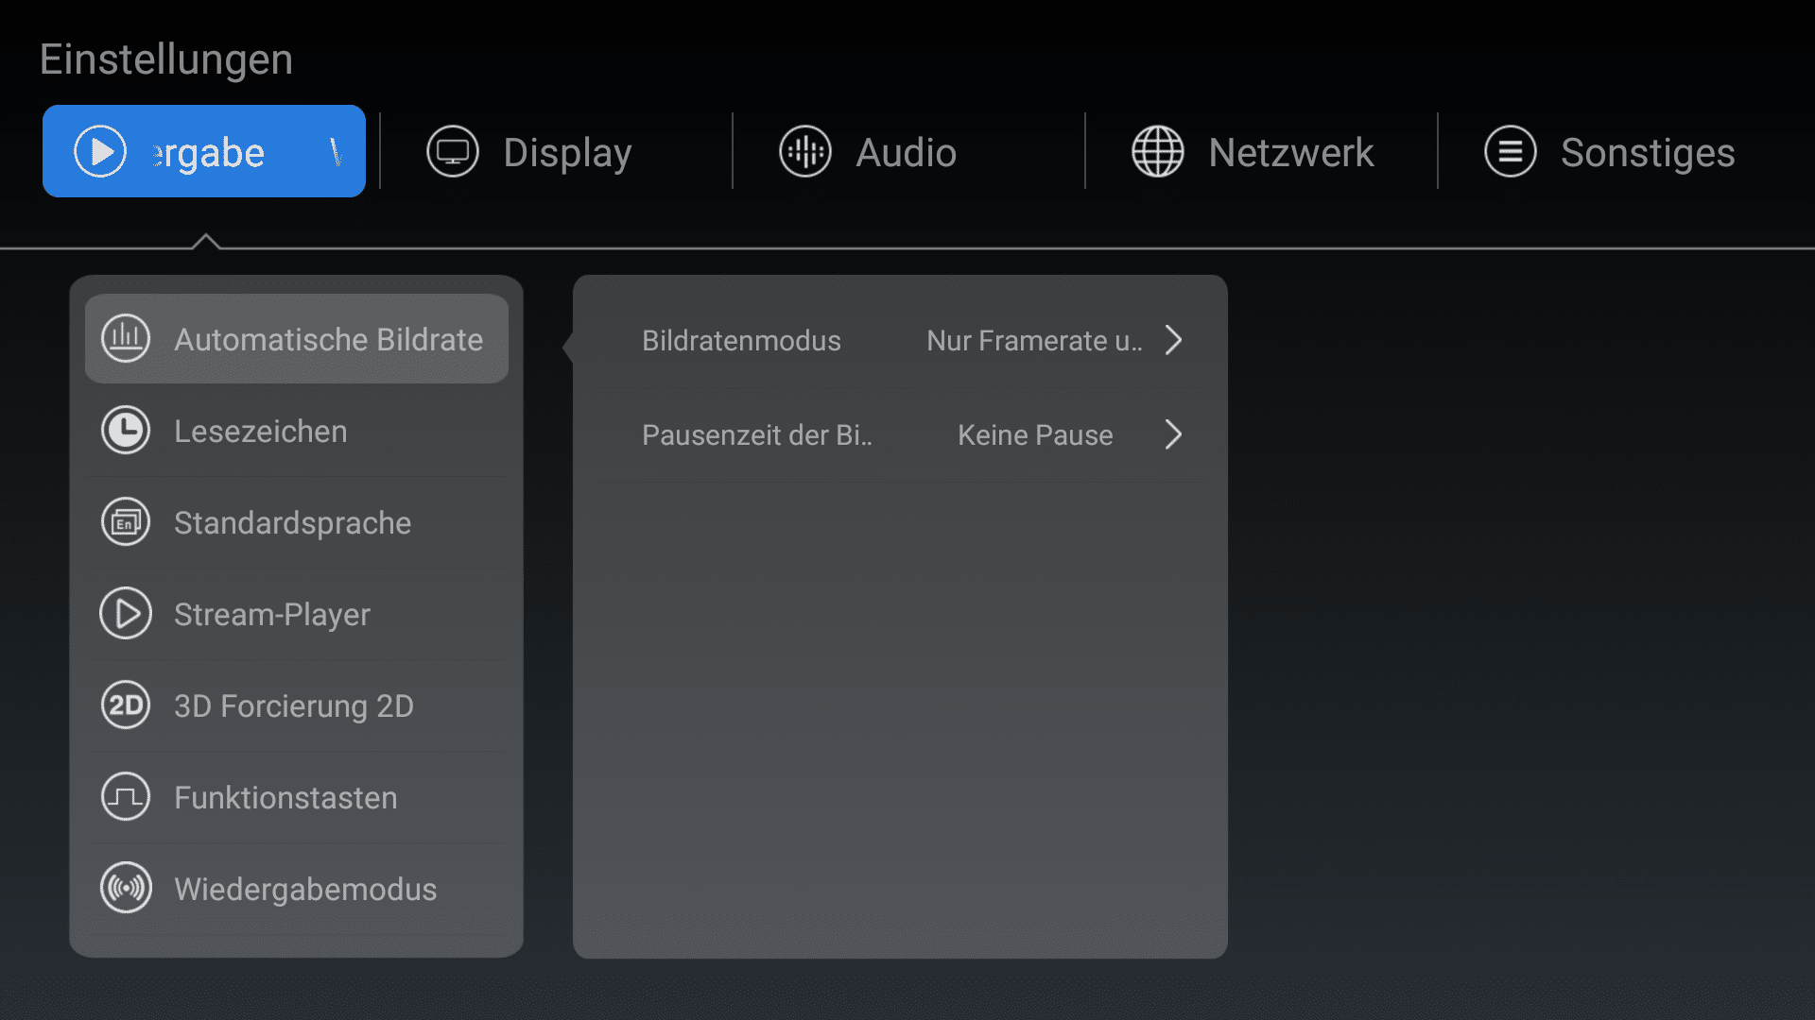
Task: Click the Stream-Player play icon
Action: 126,614
